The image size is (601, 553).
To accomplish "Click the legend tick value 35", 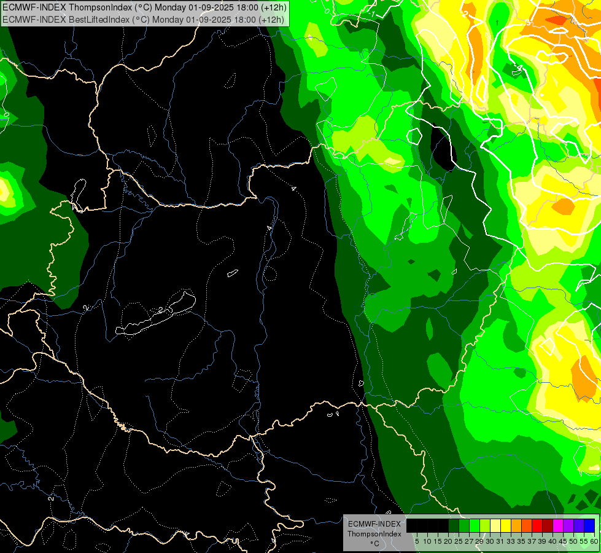I will 521,541.
